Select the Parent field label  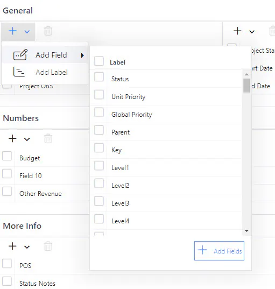pyautogui.click(x=121, y=132)
